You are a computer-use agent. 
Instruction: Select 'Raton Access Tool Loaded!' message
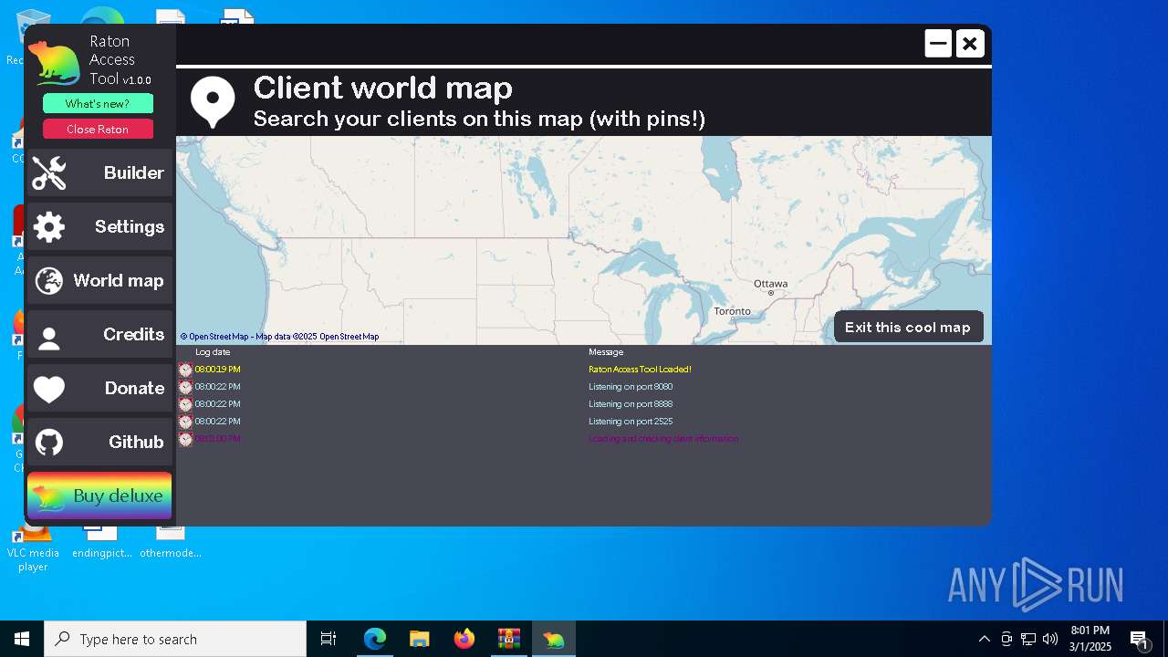pyautogui.click(x=640, y=370)
